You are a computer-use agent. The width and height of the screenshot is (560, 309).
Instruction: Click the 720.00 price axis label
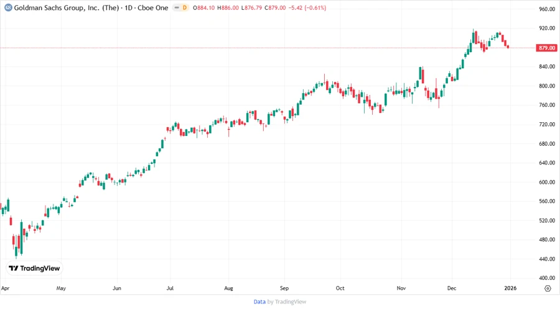click(x=547, y=124)
